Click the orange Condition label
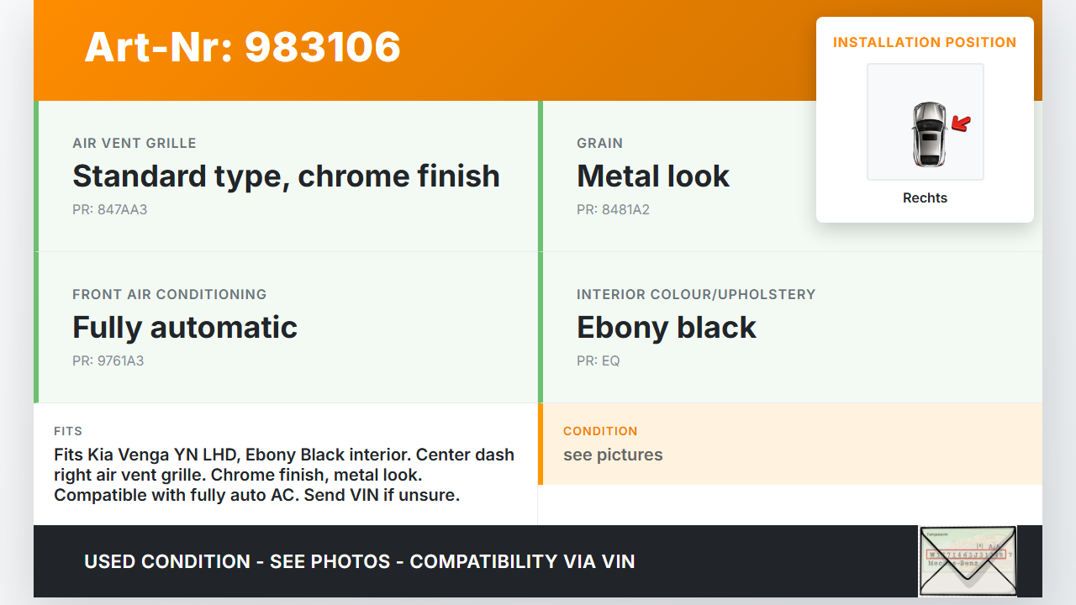The image size is (1076, 605). coord(600,431)
